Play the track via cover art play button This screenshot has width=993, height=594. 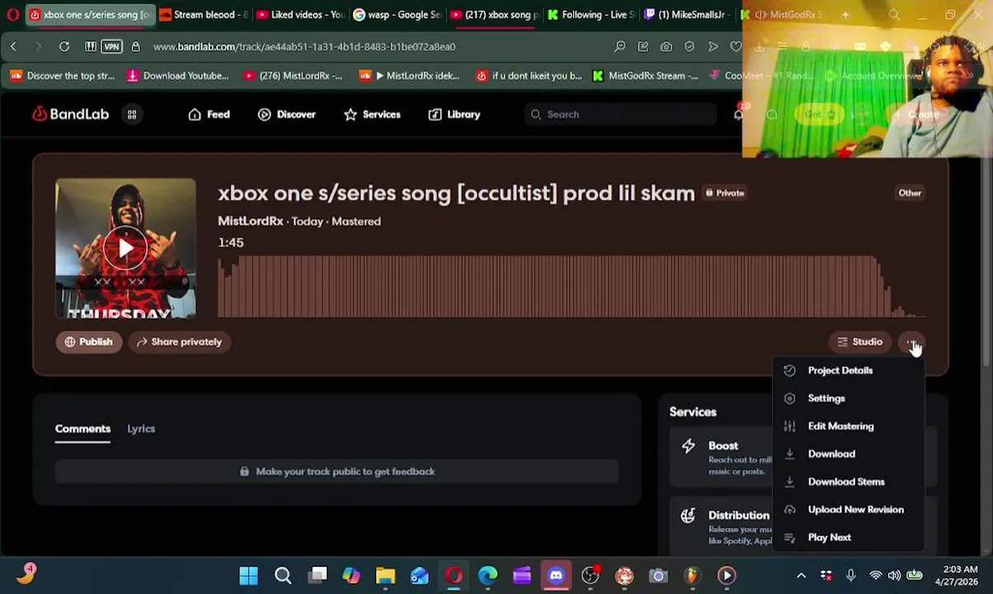(125, 248)
